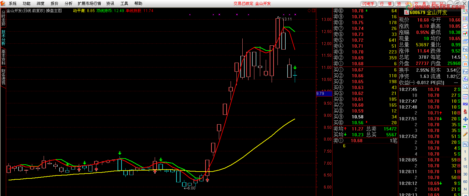Click the checklist icon atop right toolbar
Viewport: 469px width, 196px height.
tap(465, 11)
